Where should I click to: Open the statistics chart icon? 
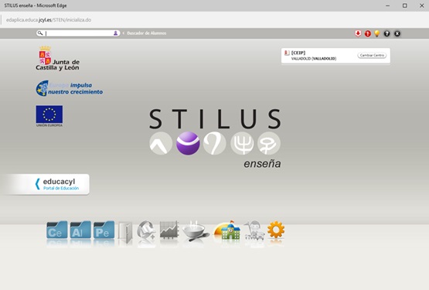pos(169,230)
